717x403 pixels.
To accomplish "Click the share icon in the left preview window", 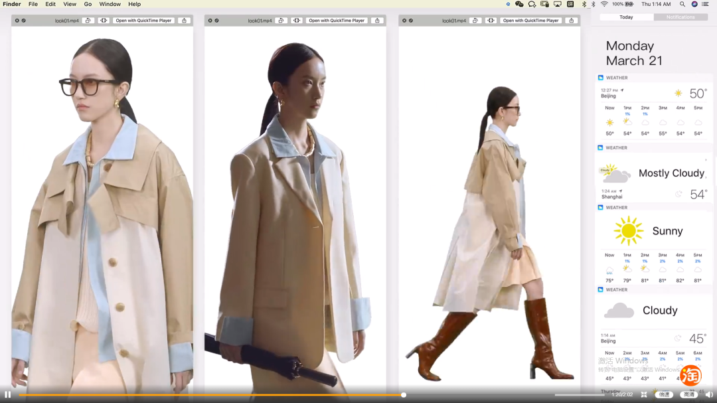I will pos(184,21).
